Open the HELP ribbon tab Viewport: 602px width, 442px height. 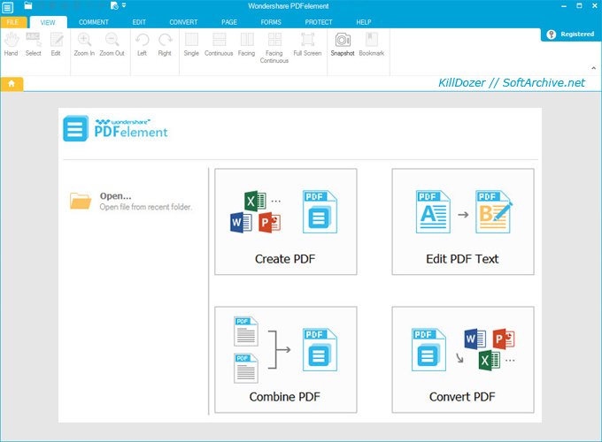click(364, 22)
